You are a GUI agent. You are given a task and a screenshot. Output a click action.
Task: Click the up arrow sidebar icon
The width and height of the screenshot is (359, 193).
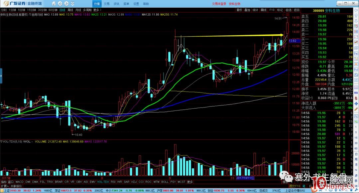pyautogui.click(x=356, y=16)
